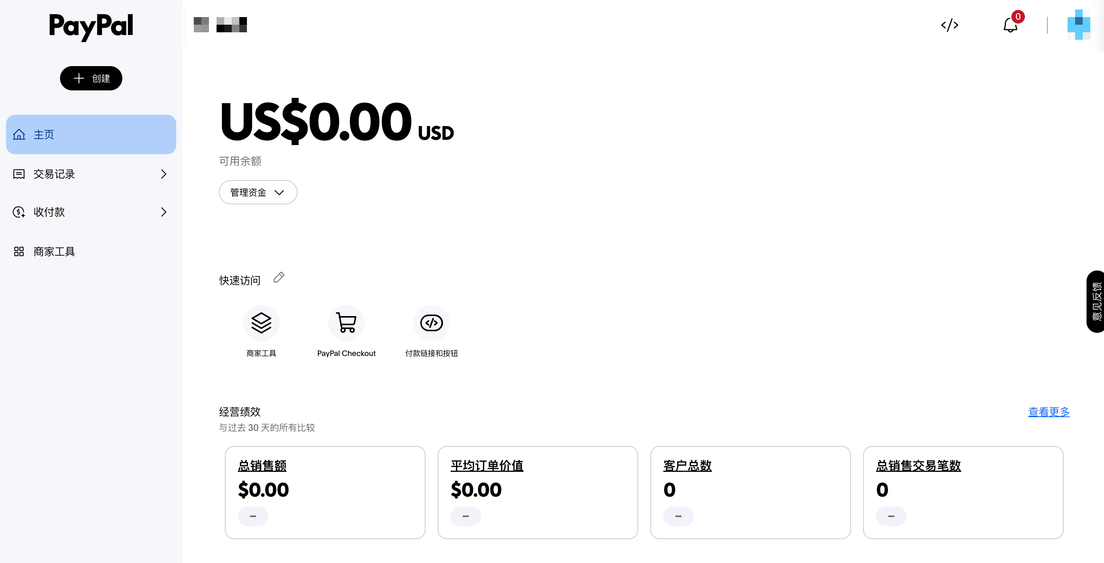The image size is (1104, 563).
Task: Expand the 交易记录 sidebar chevron
Action: coord(163,174)
